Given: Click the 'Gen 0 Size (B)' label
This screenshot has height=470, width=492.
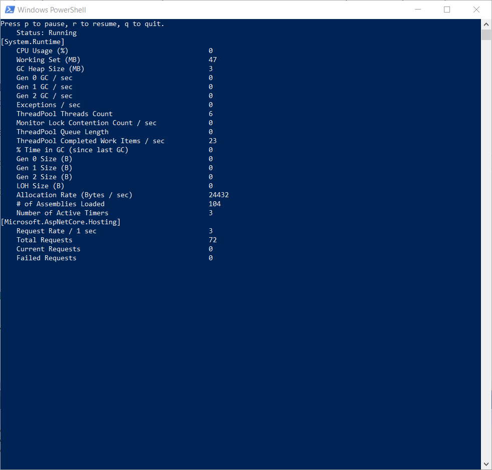Looking at the screenshot, I should coord(44,159).
